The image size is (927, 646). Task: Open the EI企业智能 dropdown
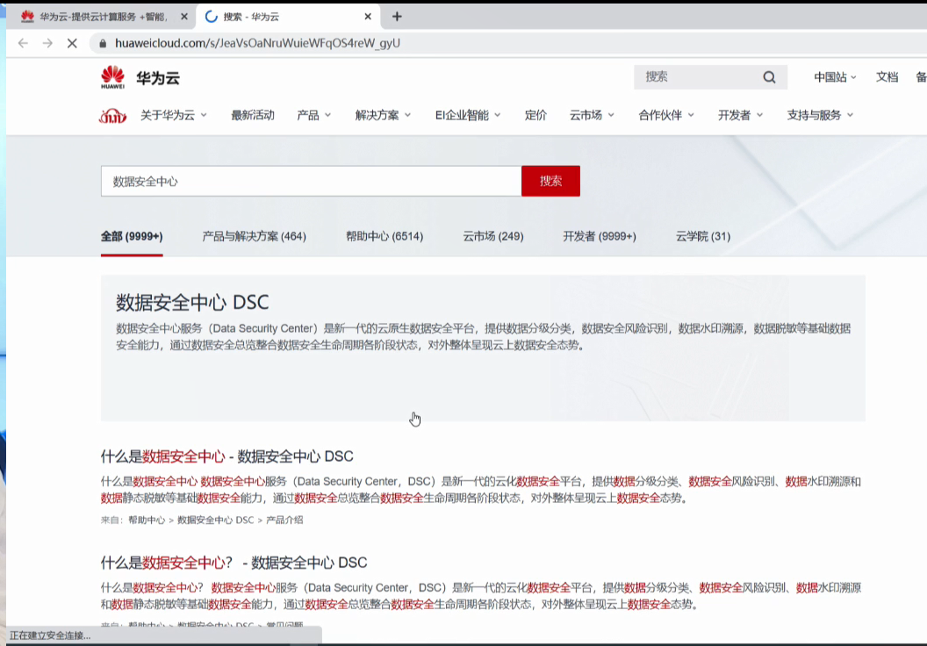click(x=468, y=115)
